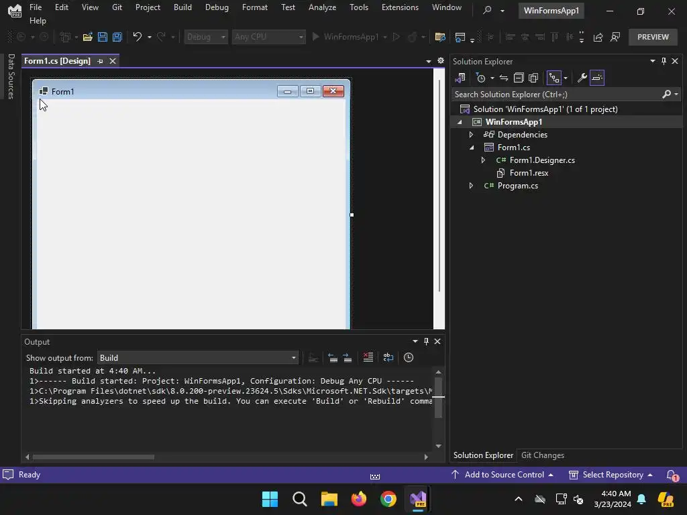Viewport: 687px width, 515px height.
Task: Open the Format menu
Action: pyautogui.click(x=254, y=7)
